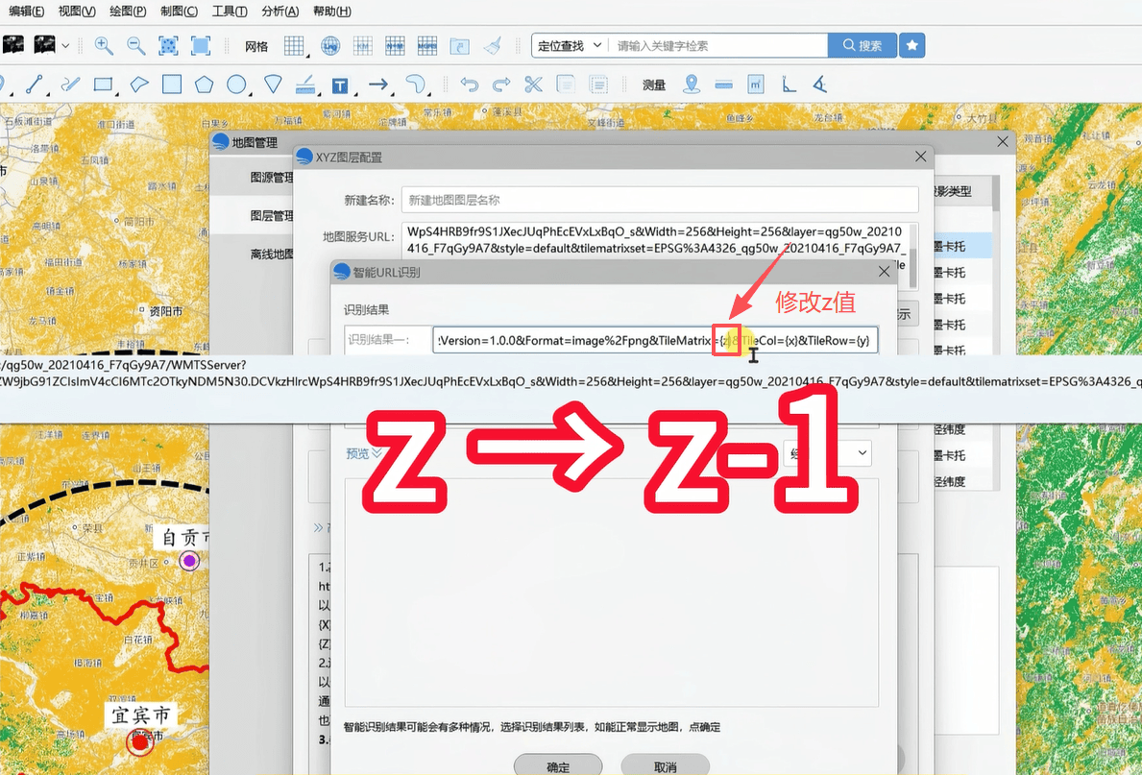Click the broom clear icon
This screenshot has width=1142, height=775.
[x=493, y=45]
